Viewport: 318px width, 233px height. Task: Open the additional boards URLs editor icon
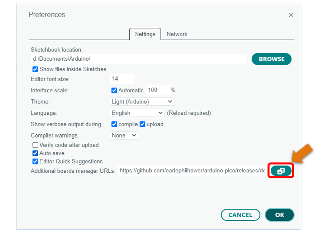pos(281,171)
